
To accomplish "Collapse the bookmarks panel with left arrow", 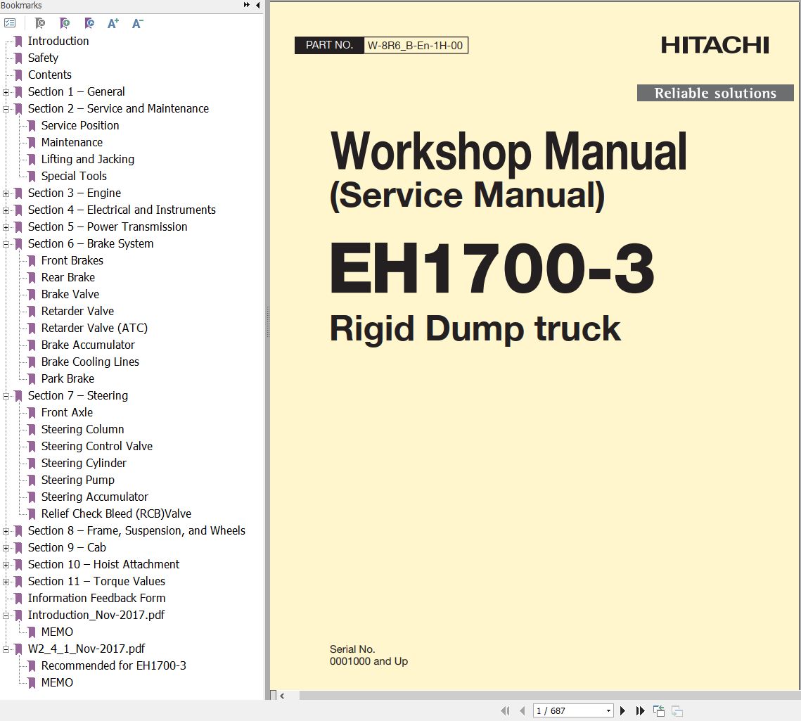I will [x=257, y=6].
